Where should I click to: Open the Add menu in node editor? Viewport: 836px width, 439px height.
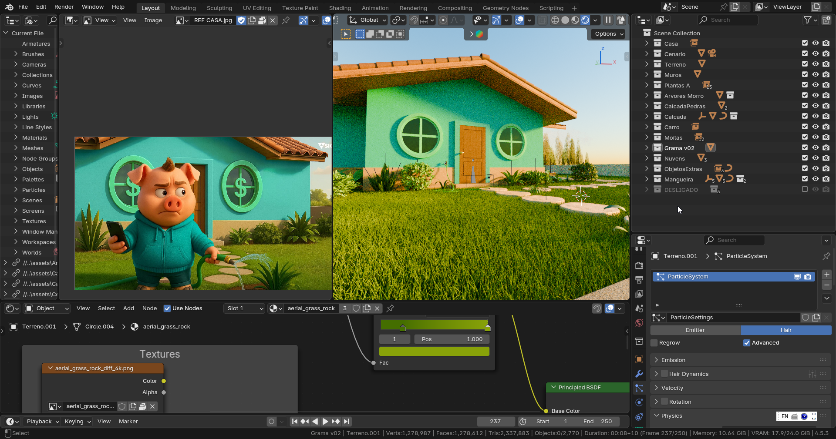point(128,308)
